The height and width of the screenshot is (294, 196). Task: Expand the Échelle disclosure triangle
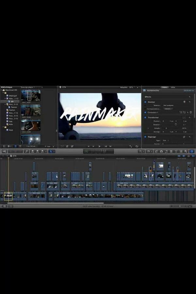click(x=148, y=128)
